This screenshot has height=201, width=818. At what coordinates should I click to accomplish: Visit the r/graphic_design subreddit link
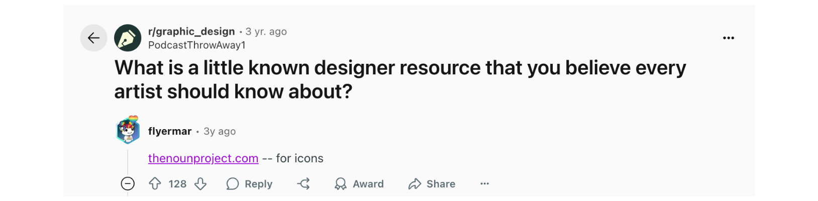point(191,31)
